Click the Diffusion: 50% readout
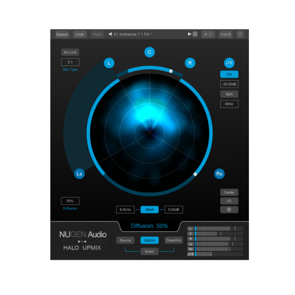 point(149,226)
